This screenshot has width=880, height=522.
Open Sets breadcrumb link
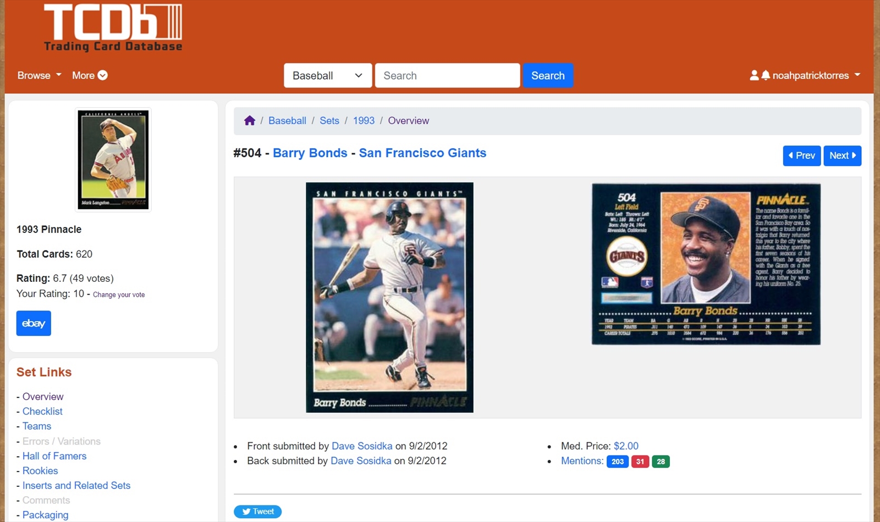329,120
